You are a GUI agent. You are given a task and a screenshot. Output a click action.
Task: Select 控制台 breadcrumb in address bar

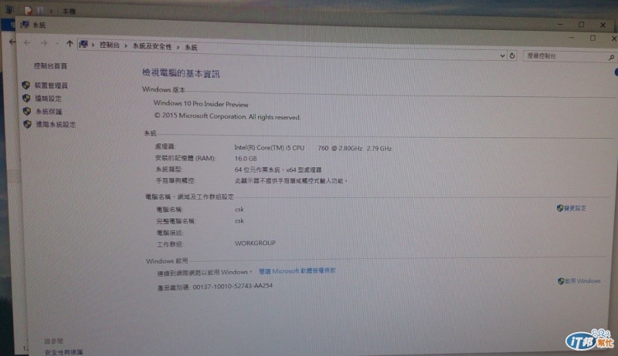110,45
